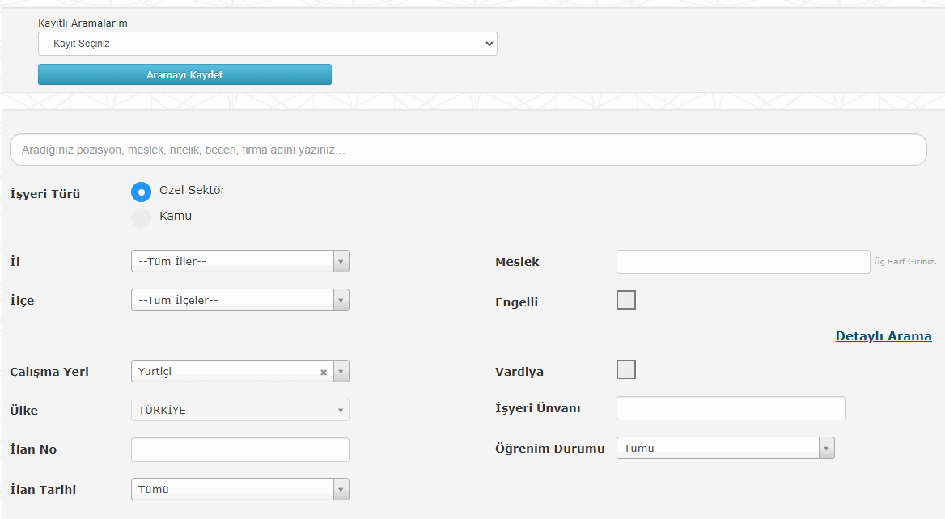Open the Kayıtlı Aramalarım dropdown

[267, 44]
